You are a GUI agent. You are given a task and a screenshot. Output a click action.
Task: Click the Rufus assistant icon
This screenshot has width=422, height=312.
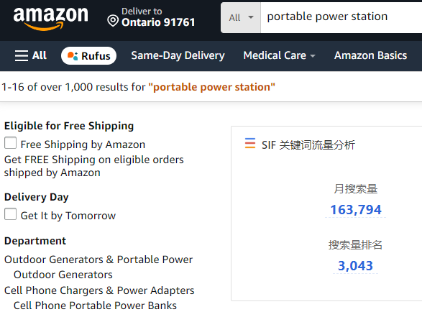point(73,56)
